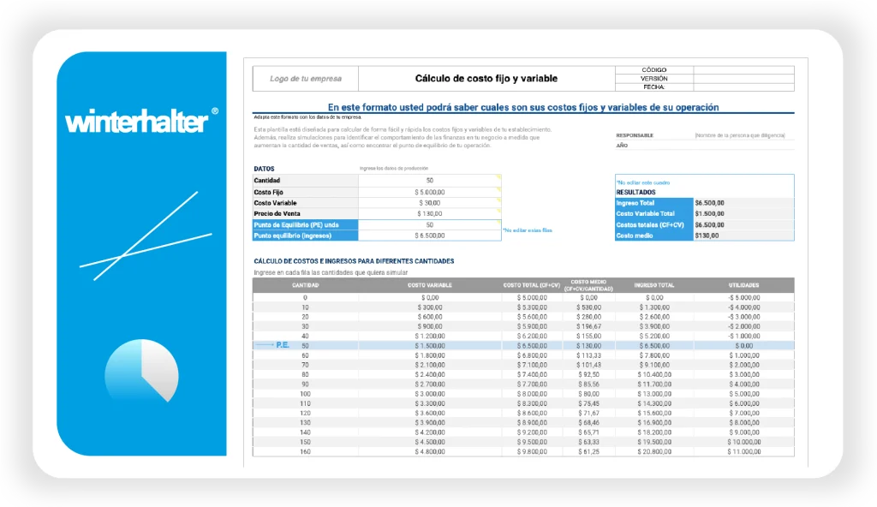
Task: Click the quantity 160 cell in last row
Action: tap(306, 451)
